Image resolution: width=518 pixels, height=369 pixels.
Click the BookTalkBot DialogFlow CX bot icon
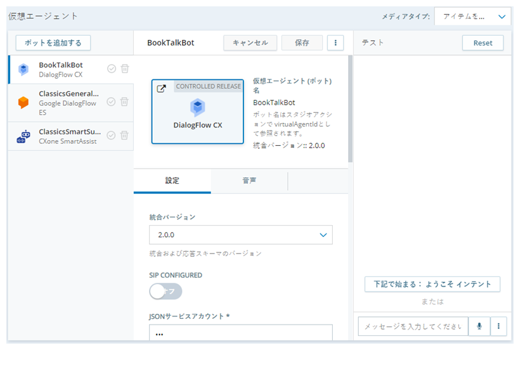pyautogui.click(x=23, y=69)
